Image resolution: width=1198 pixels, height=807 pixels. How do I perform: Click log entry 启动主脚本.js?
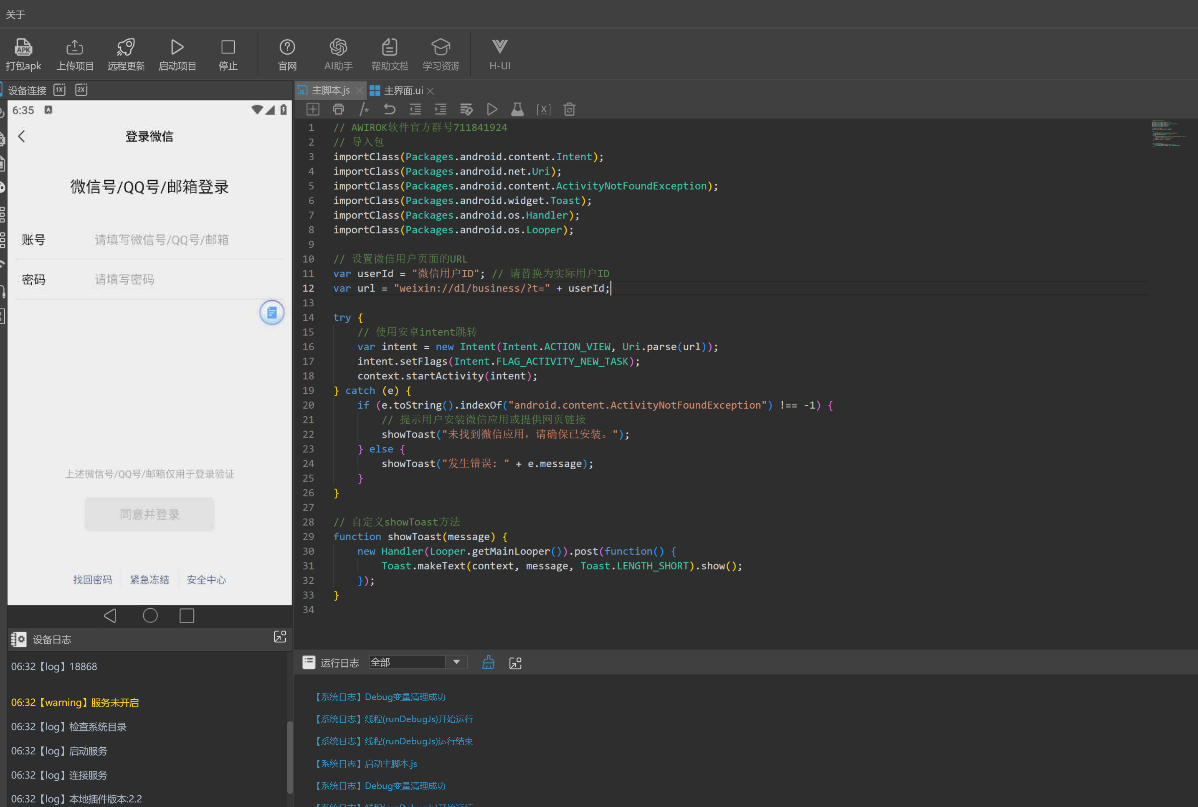click(366, 763)
